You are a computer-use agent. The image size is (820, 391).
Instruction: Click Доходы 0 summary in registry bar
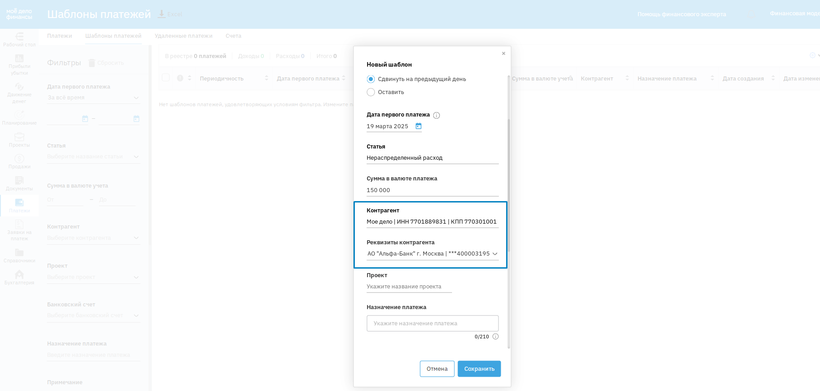(x=251, y=56)
